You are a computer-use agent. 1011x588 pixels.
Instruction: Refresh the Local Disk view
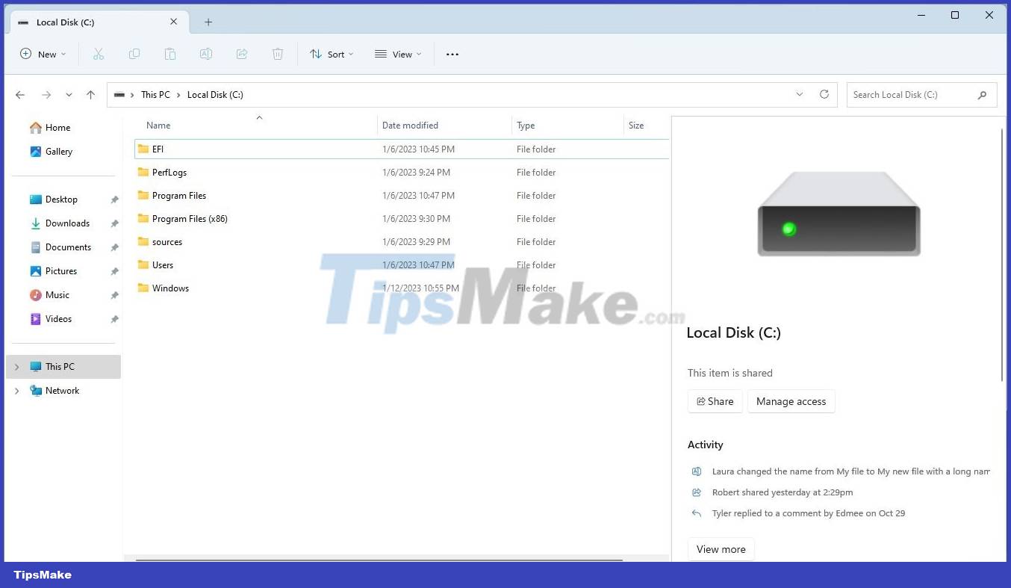[824, 94]
